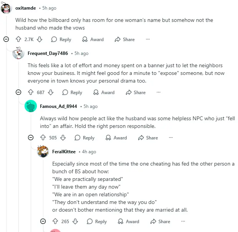Downvote FeralKittee's comment with 265 votes
The height and width of the screenshot is (232, 238).
tap(75, 221)
